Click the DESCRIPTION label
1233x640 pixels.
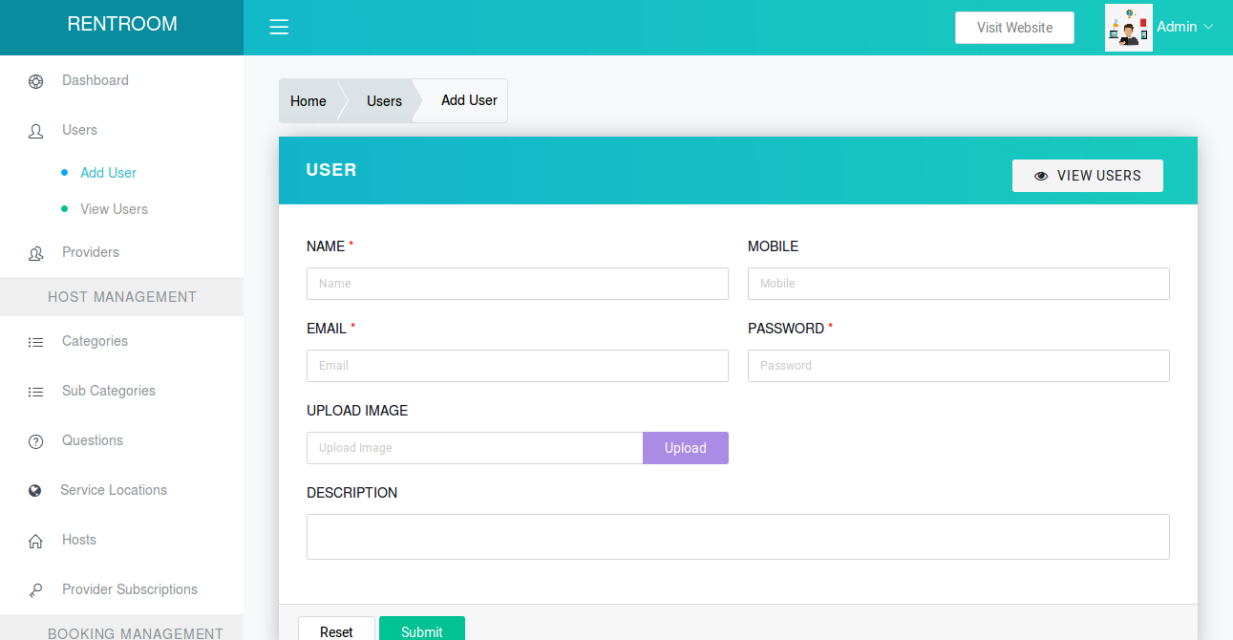(x=351, y=493)
